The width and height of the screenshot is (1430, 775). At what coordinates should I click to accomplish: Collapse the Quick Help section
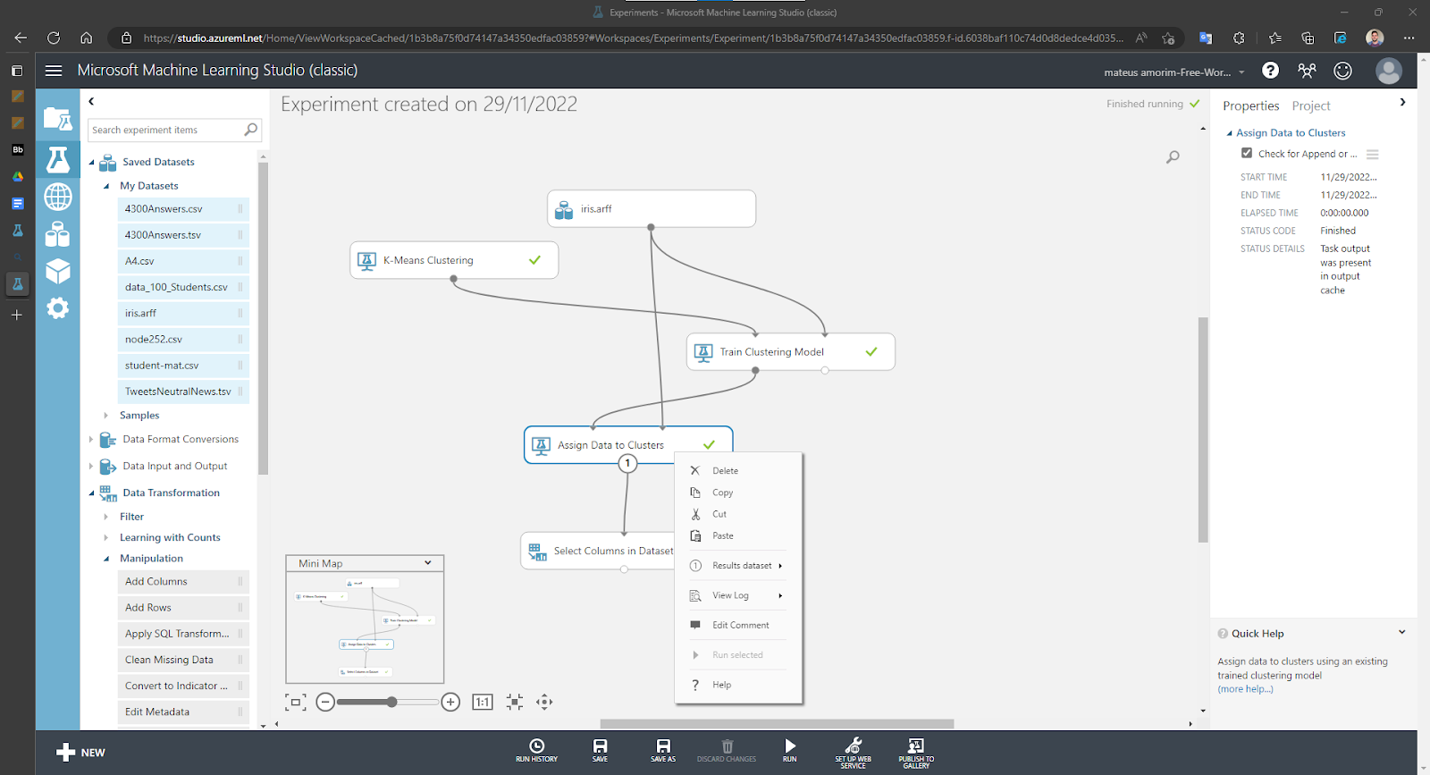pos(1401,632)
